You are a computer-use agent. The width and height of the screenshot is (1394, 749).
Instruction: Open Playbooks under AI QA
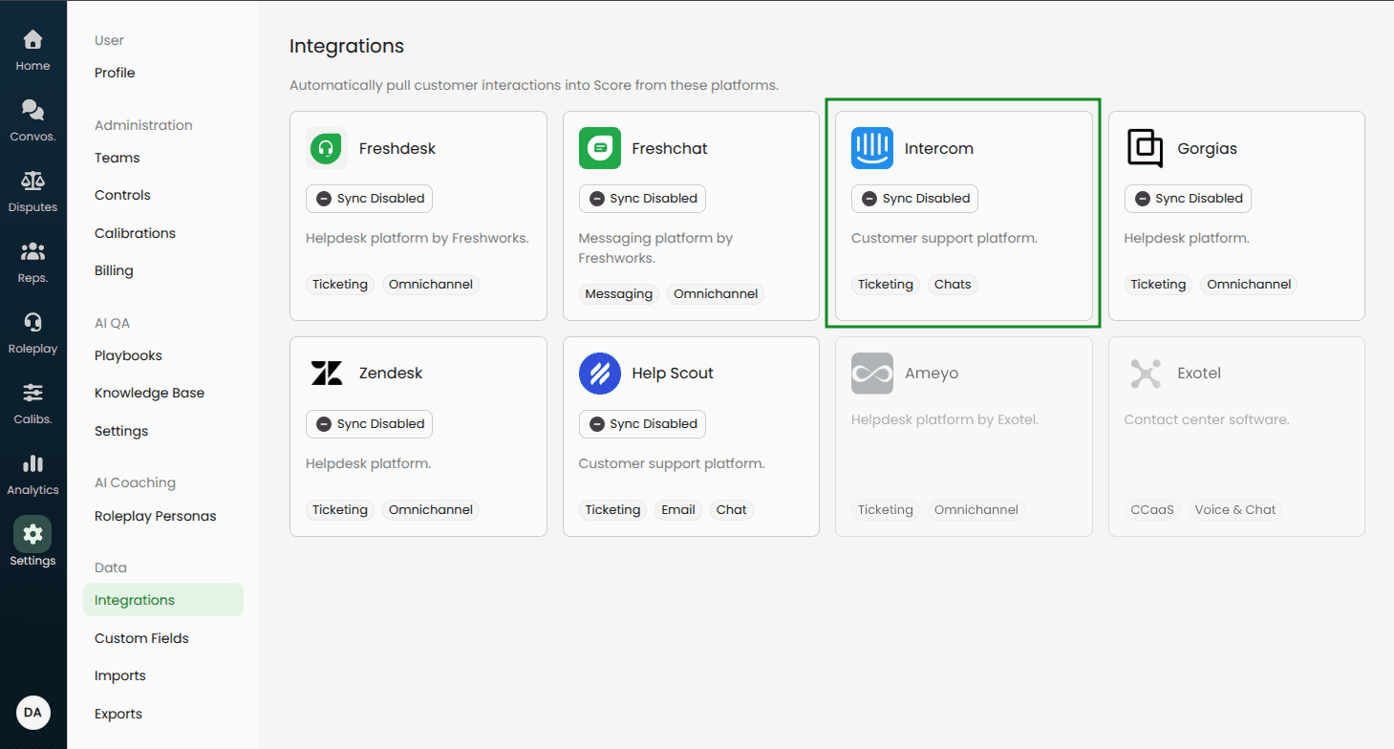(x=128, y=355)
